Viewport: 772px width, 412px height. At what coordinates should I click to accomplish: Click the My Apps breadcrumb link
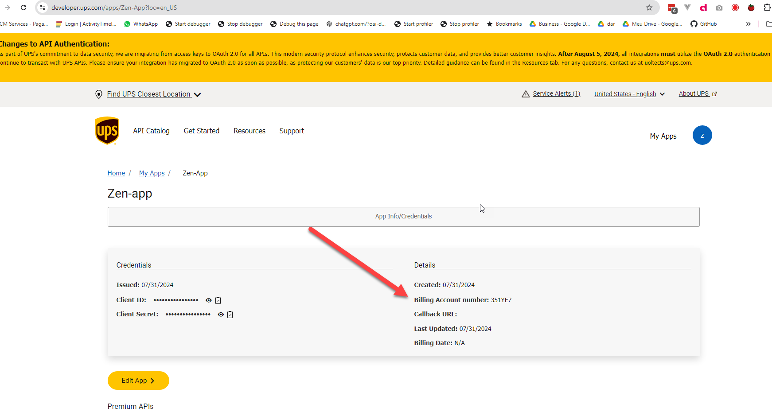(152, 173)
